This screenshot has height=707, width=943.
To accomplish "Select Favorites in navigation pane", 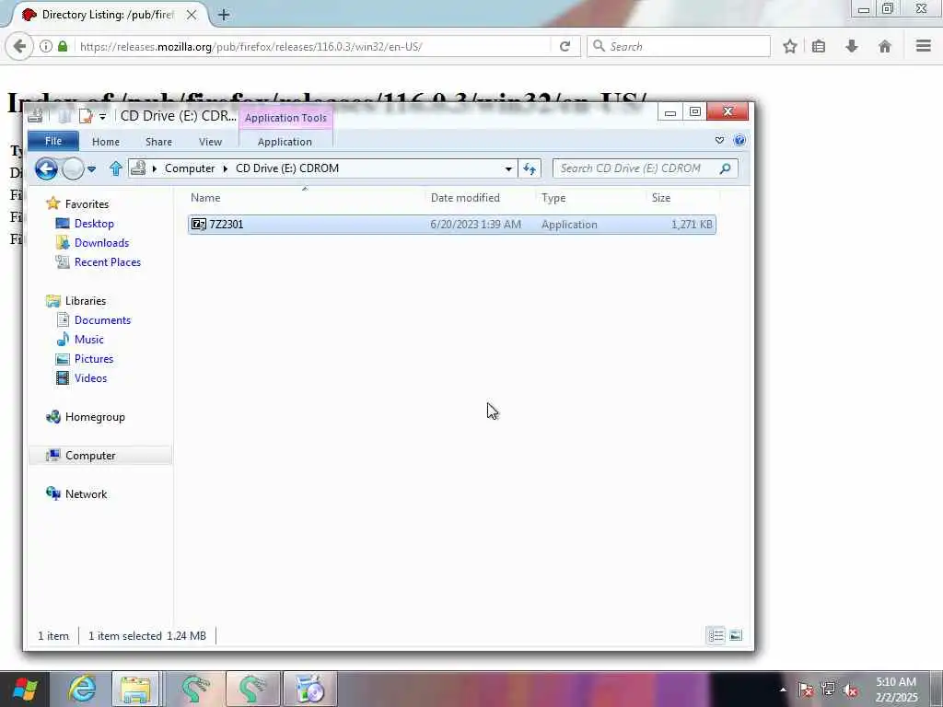I will pyautogui.click(x=87, y=204).
